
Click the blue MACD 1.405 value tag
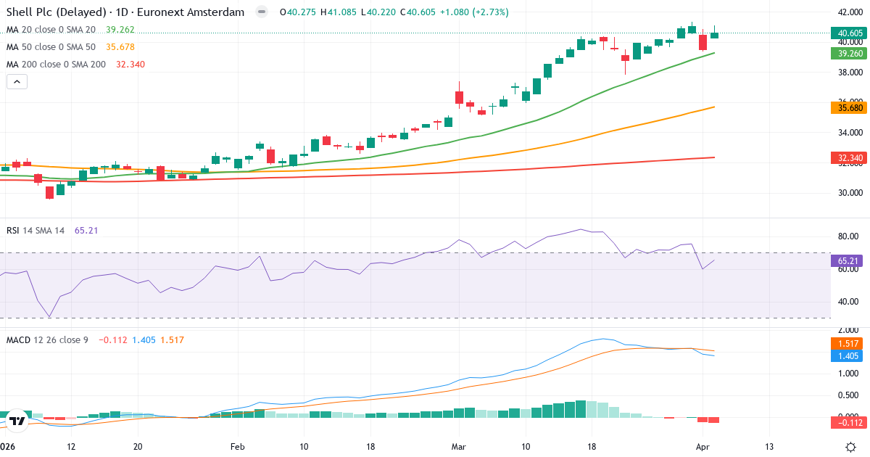pos(849,355)
